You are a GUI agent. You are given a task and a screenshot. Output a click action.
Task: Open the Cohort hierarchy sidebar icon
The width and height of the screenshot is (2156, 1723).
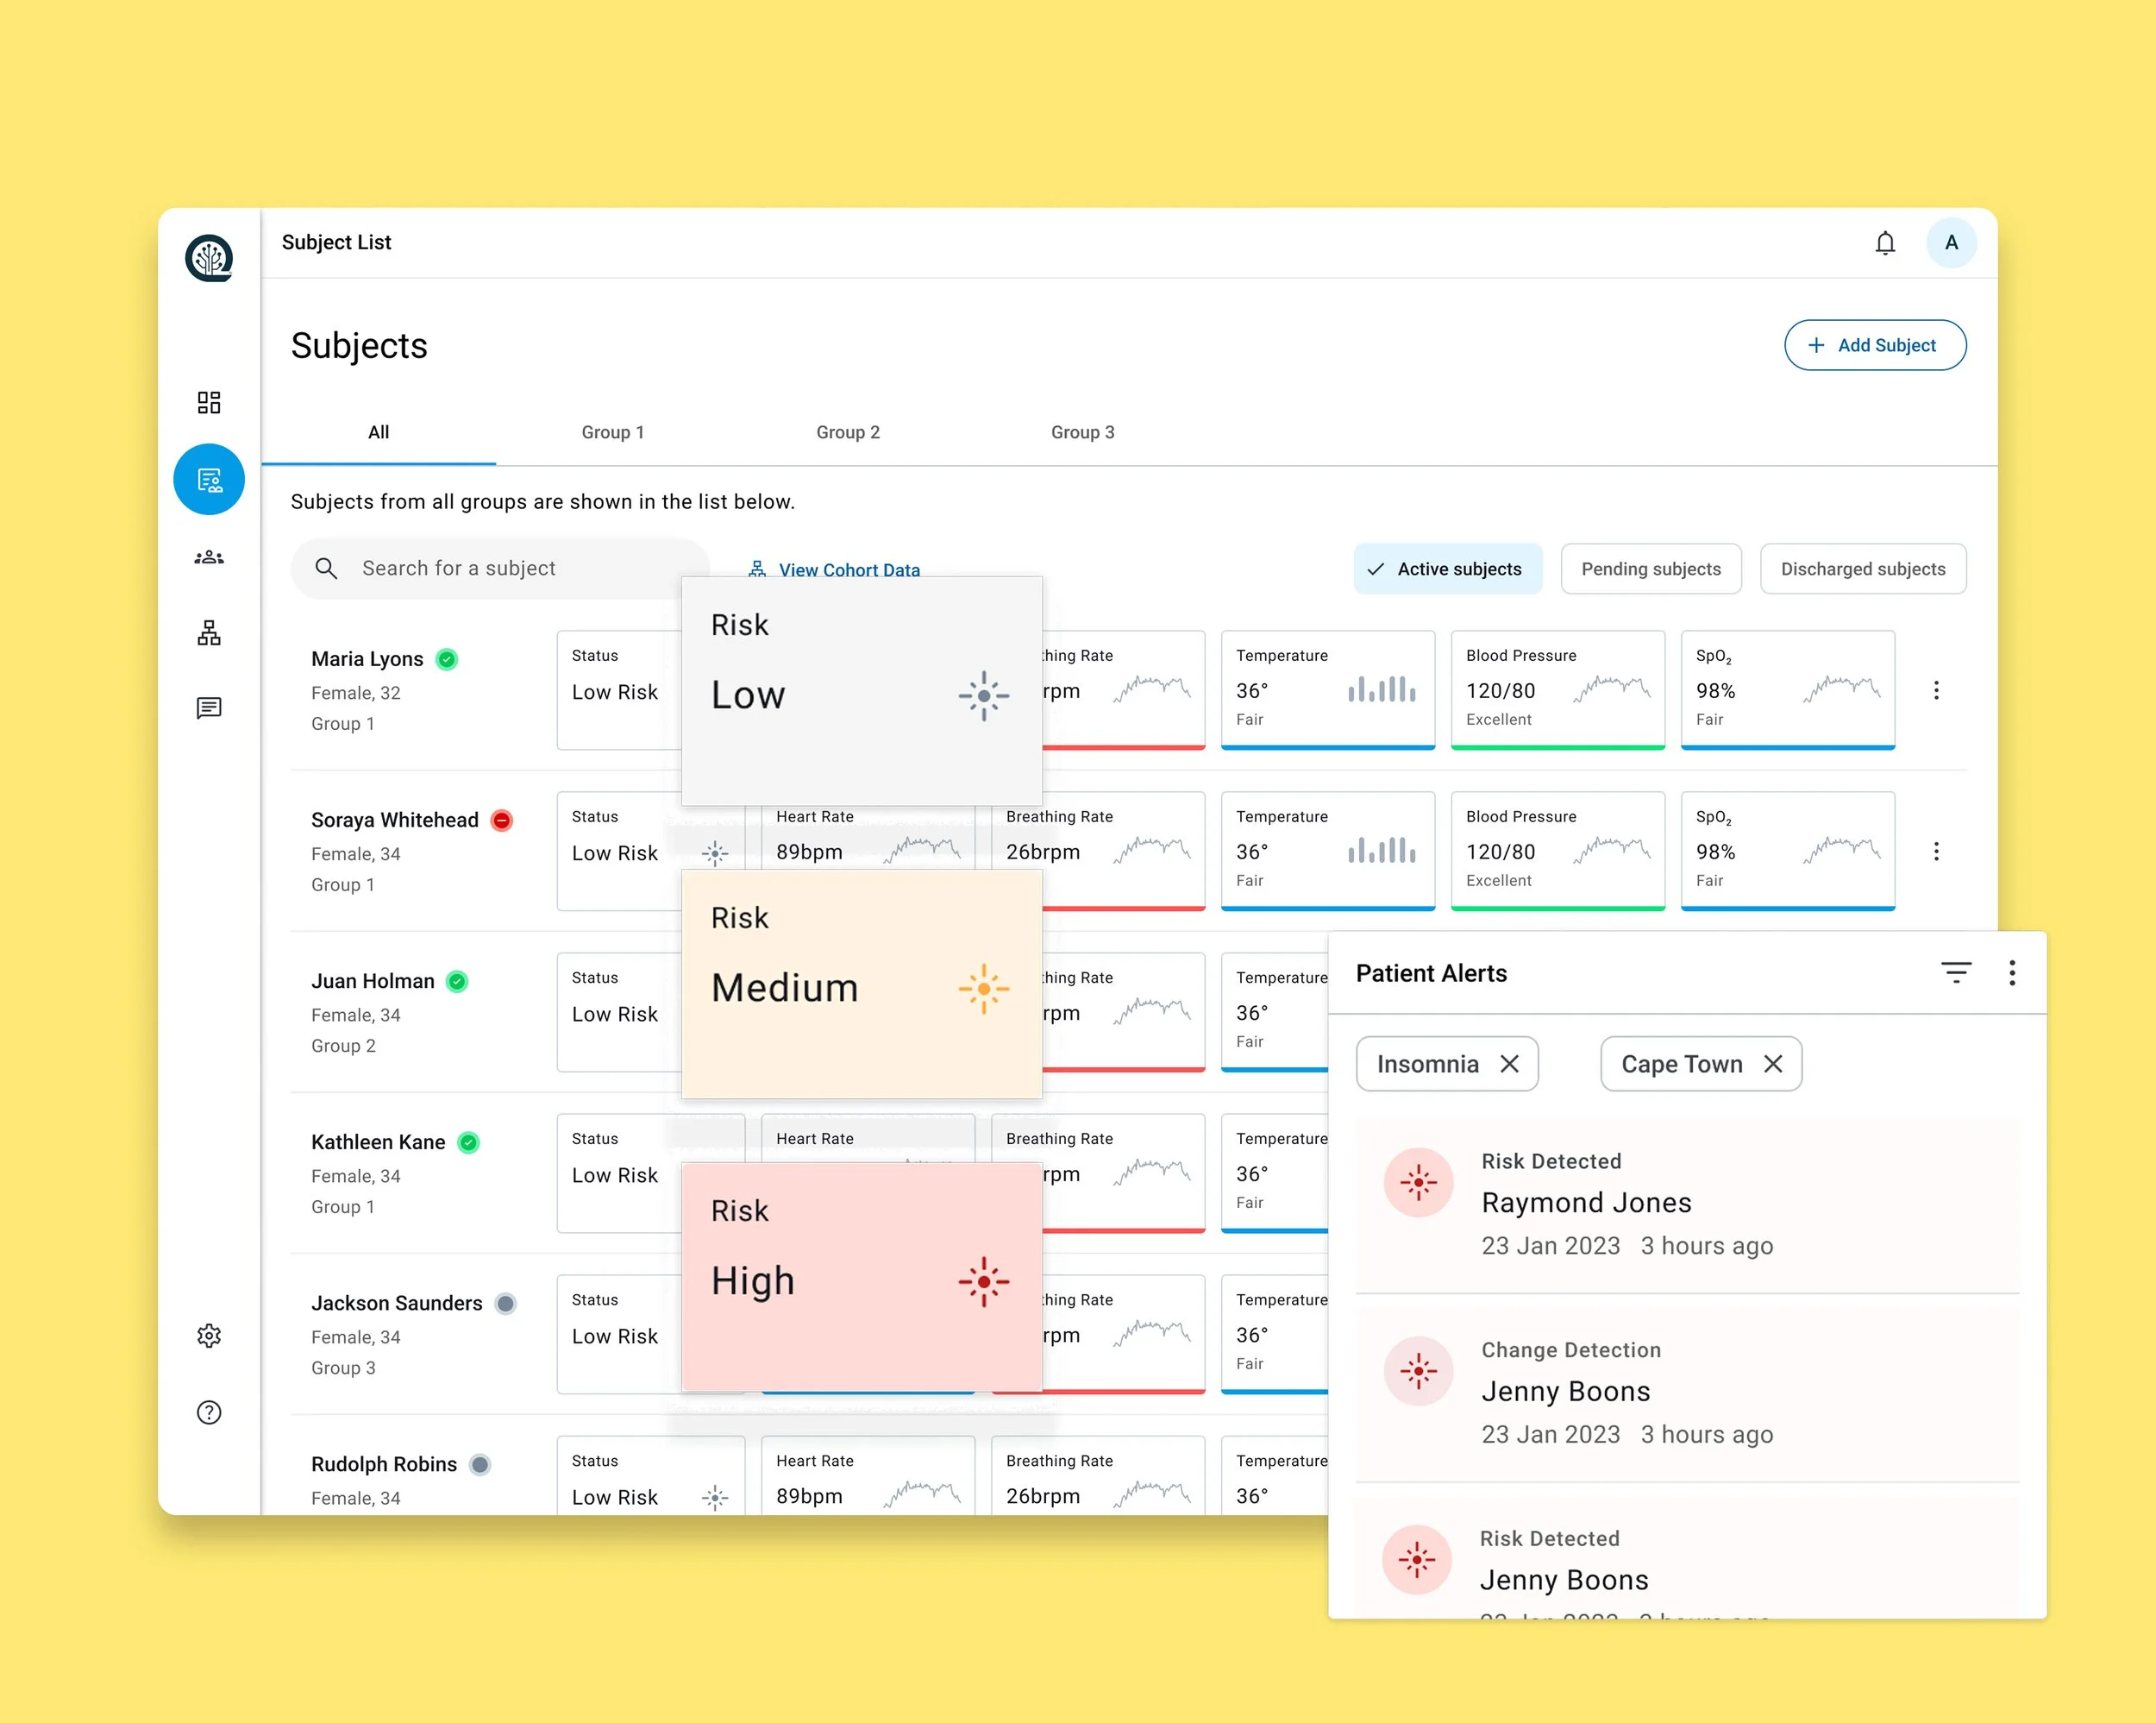(209, 632)
